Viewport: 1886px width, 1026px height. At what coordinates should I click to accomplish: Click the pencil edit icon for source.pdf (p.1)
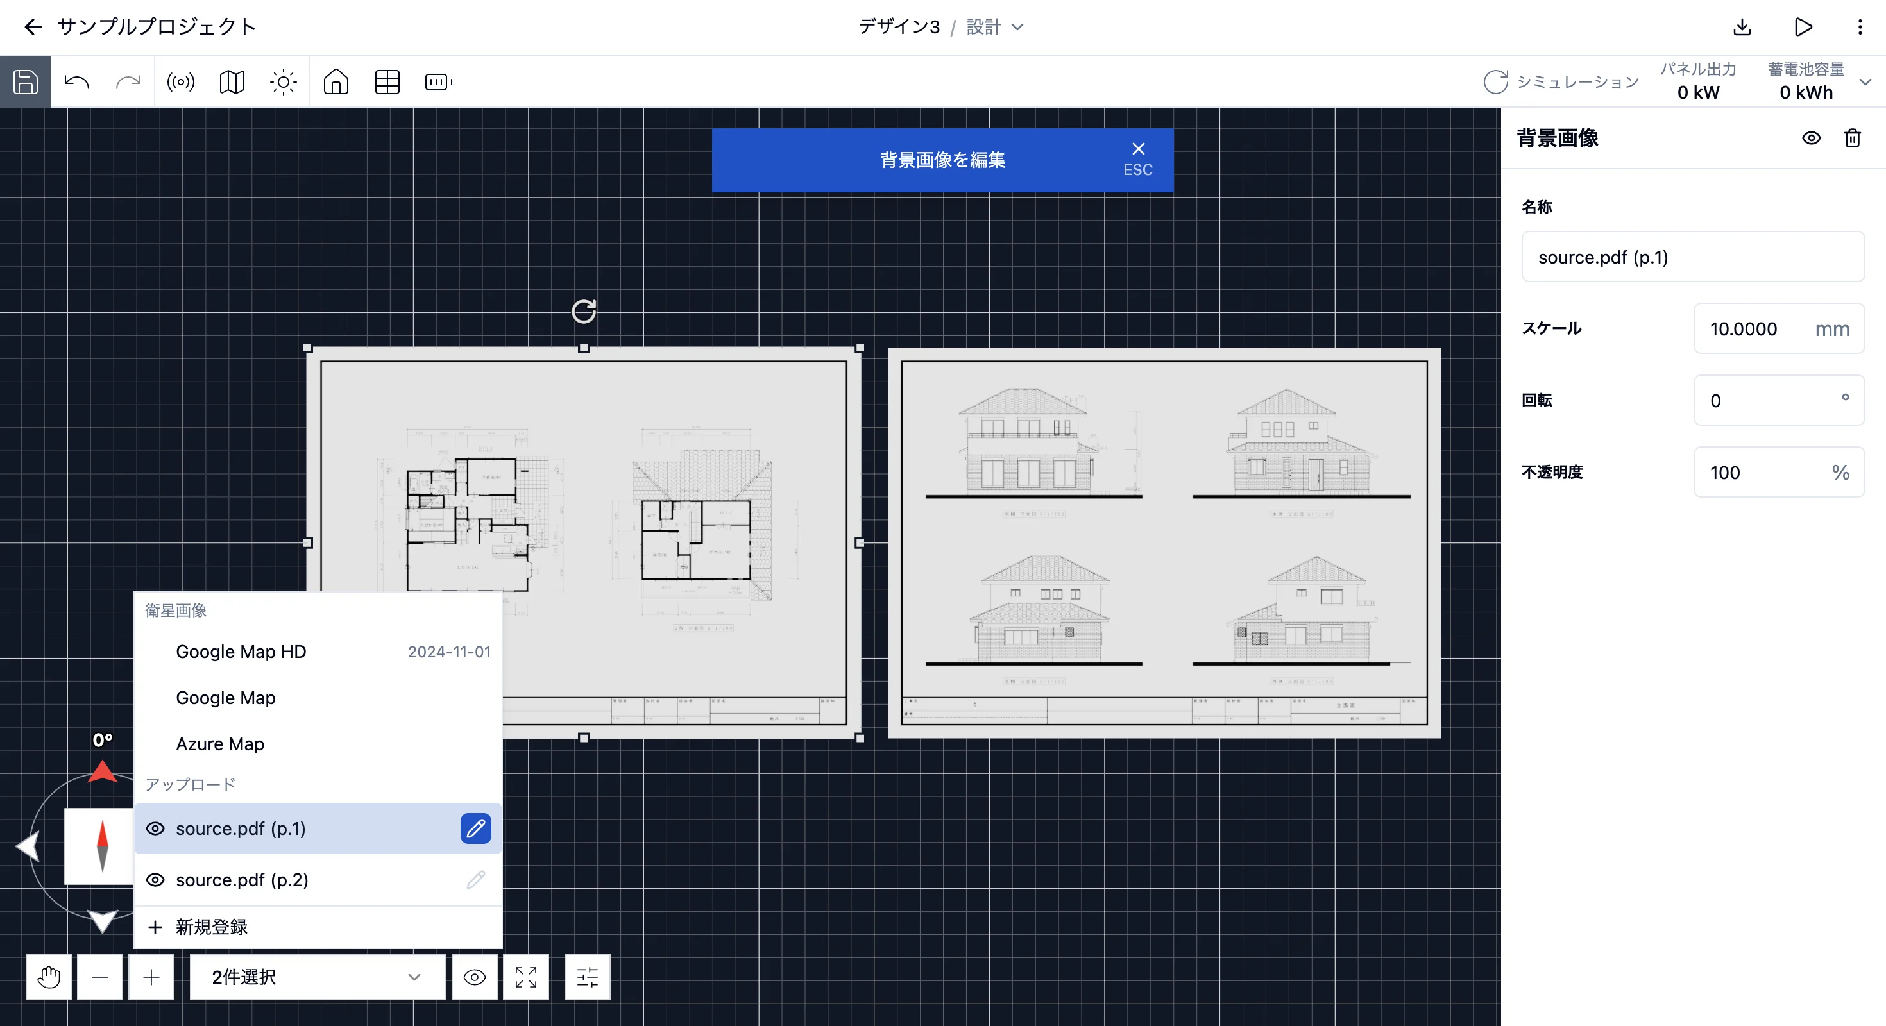(x=476, y=828)
